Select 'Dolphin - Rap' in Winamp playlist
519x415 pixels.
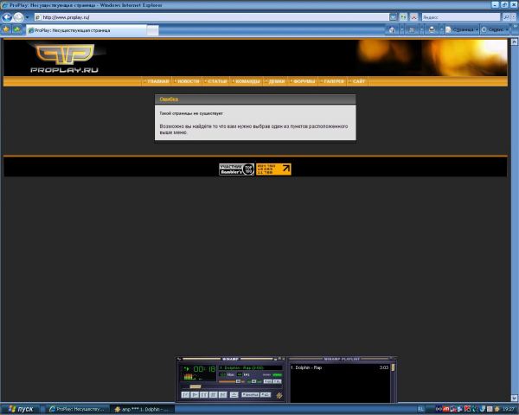click(339, 367)
